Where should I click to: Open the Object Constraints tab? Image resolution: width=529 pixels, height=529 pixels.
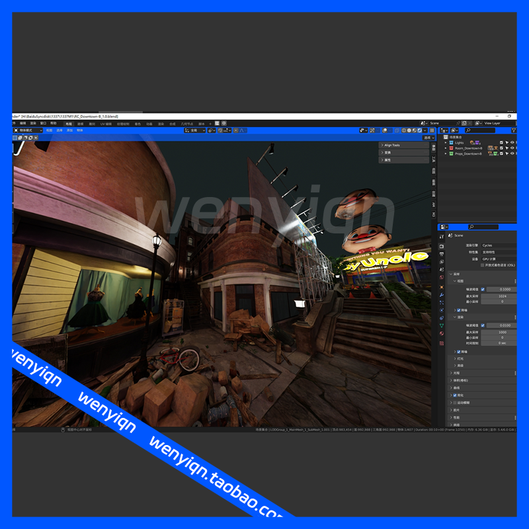point(442,318)
